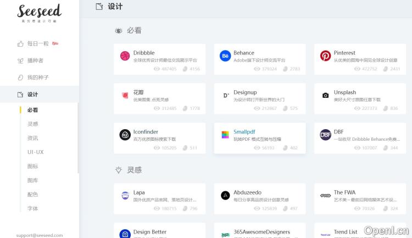Jump to 灵感 sub-category
The width and height of the screenshot is (412, 238).
pyautogui.click(x=33, y=124)
